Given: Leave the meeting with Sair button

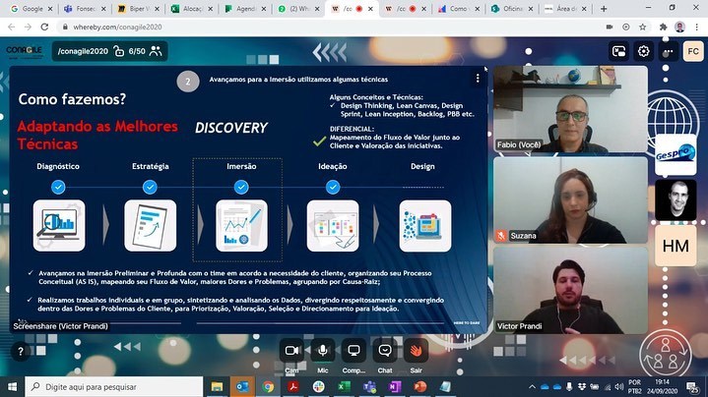Looking at the screenshot, I should click(x=417, y=352).
